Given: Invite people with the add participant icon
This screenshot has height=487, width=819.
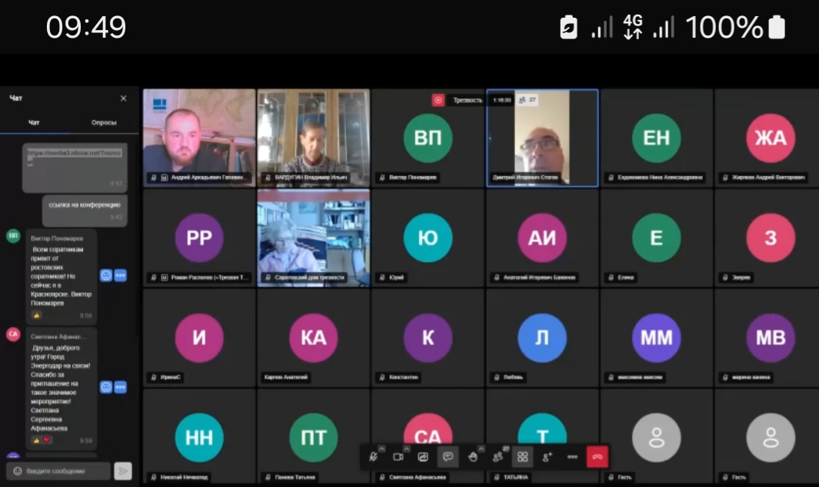Looking at the screenshot, I should click(548, 457).
